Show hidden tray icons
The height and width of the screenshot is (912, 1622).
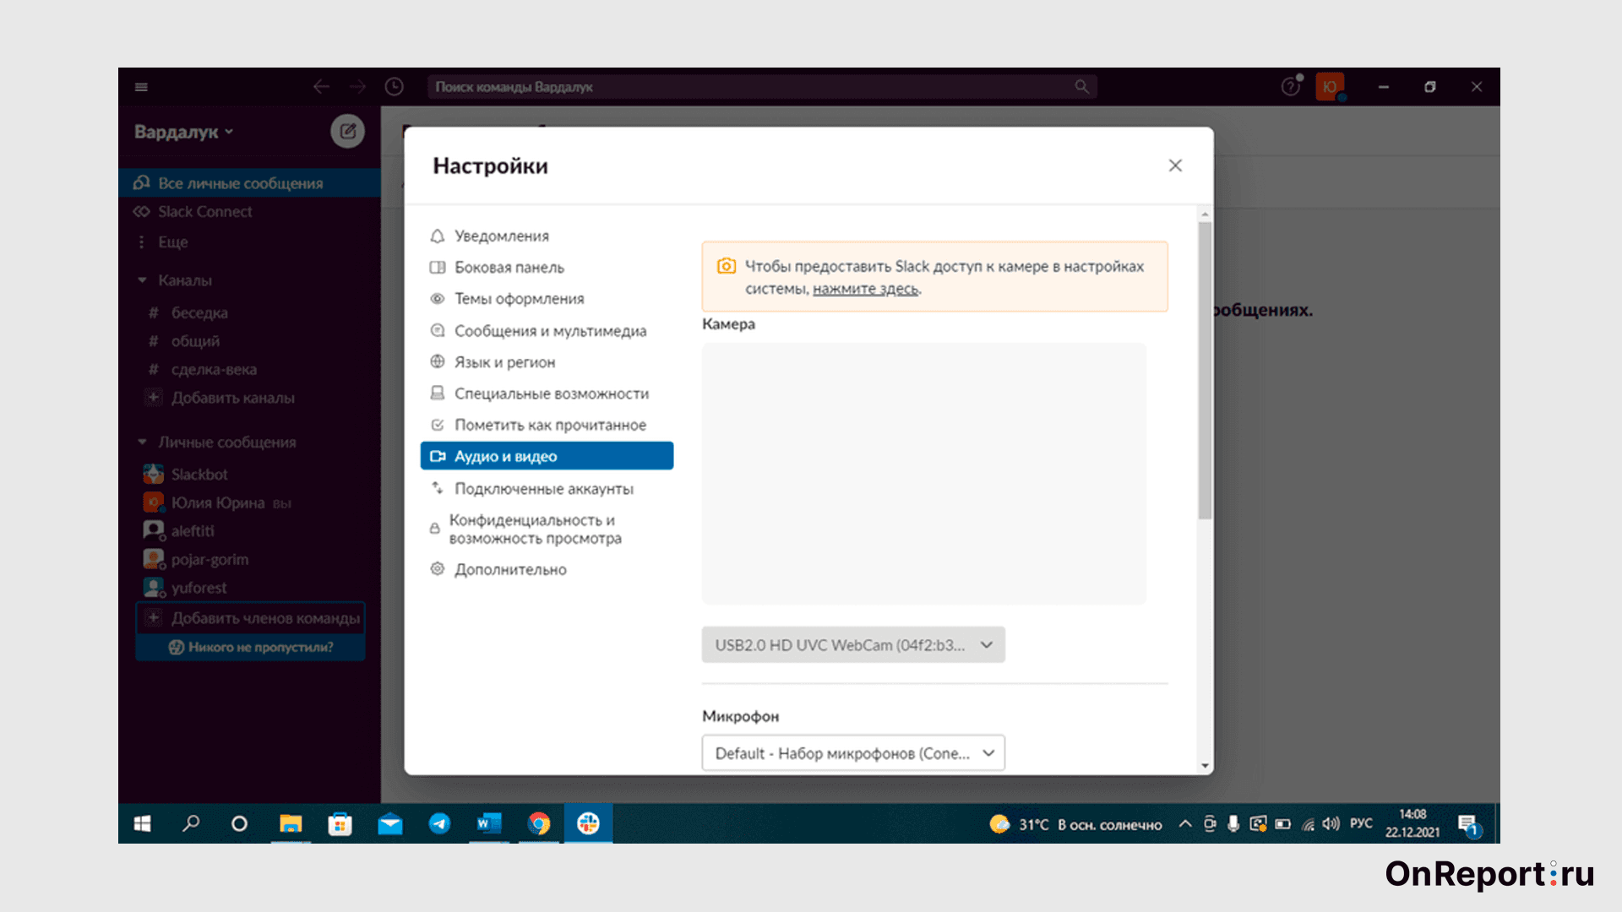tap(1185, 823)
